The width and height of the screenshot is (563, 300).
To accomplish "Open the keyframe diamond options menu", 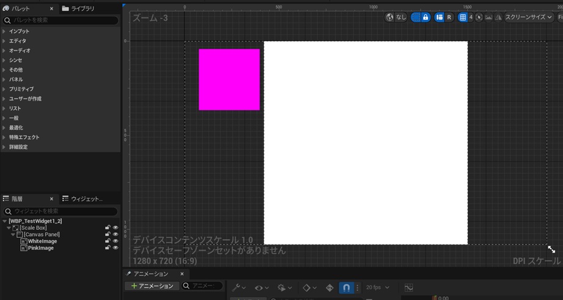I will coord(309,287).
